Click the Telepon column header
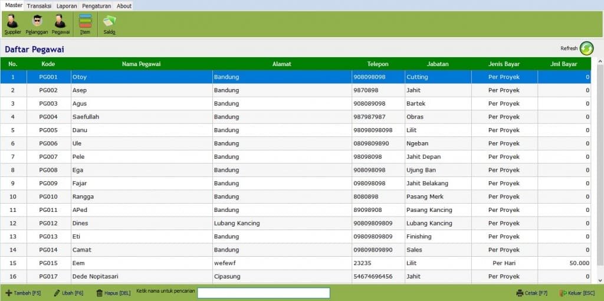 [x=378, y=64]
